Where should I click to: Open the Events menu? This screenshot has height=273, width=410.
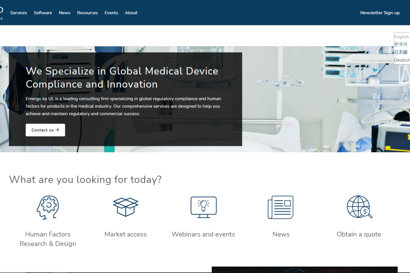[x=111, y=13]
